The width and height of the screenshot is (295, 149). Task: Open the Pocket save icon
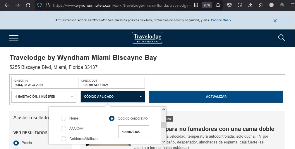(x=229, y=5)
